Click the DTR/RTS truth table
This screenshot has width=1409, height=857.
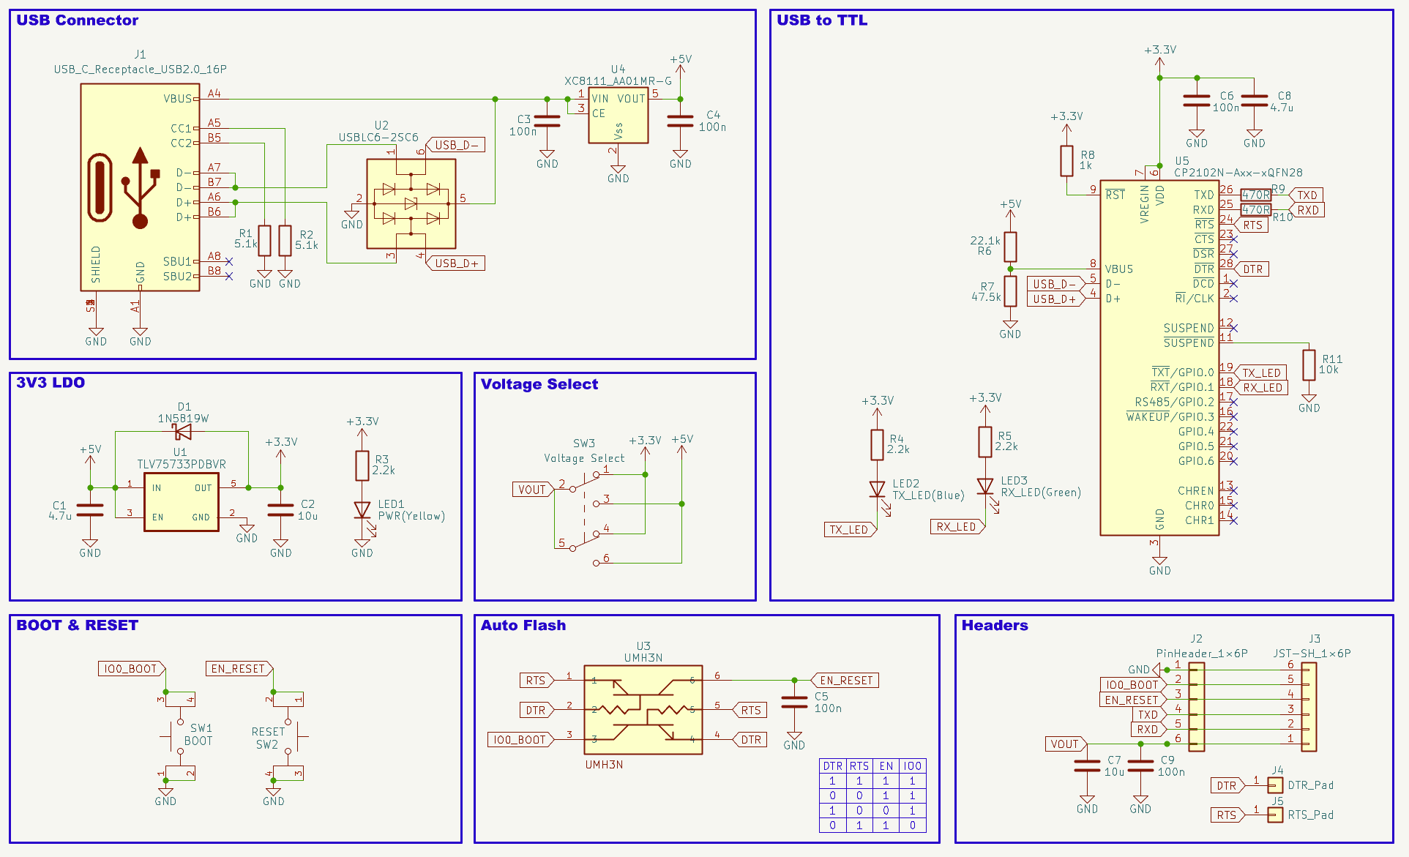872,796
